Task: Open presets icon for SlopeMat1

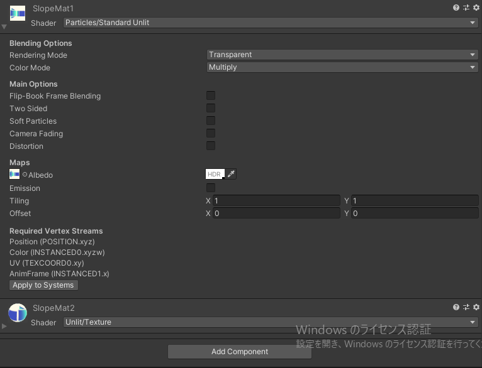Action: pyautogui.click(x=466, y=8)
